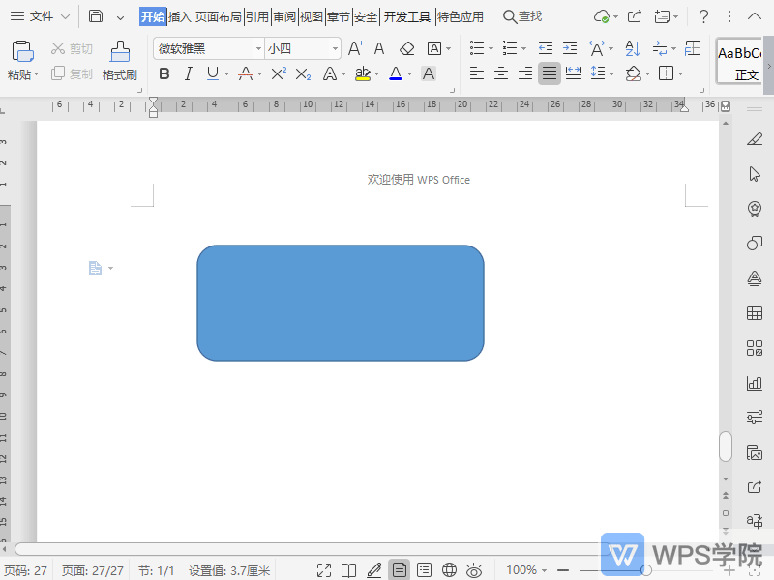Toggle Italic formatting
774x580 pixels.
[x=188, y=73]
